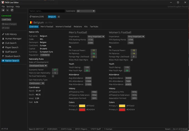This screenshot has height=131, width=189.
Task: Open Edit History from sidebar
Action: click(x=9, y=34)
